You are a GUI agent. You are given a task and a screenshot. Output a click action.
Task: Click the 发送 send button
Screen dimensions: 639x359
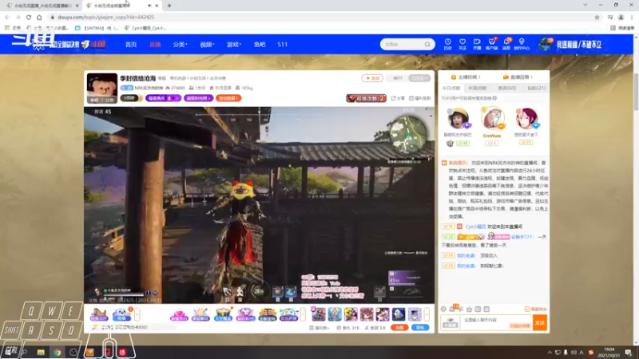tap(540, 323)
